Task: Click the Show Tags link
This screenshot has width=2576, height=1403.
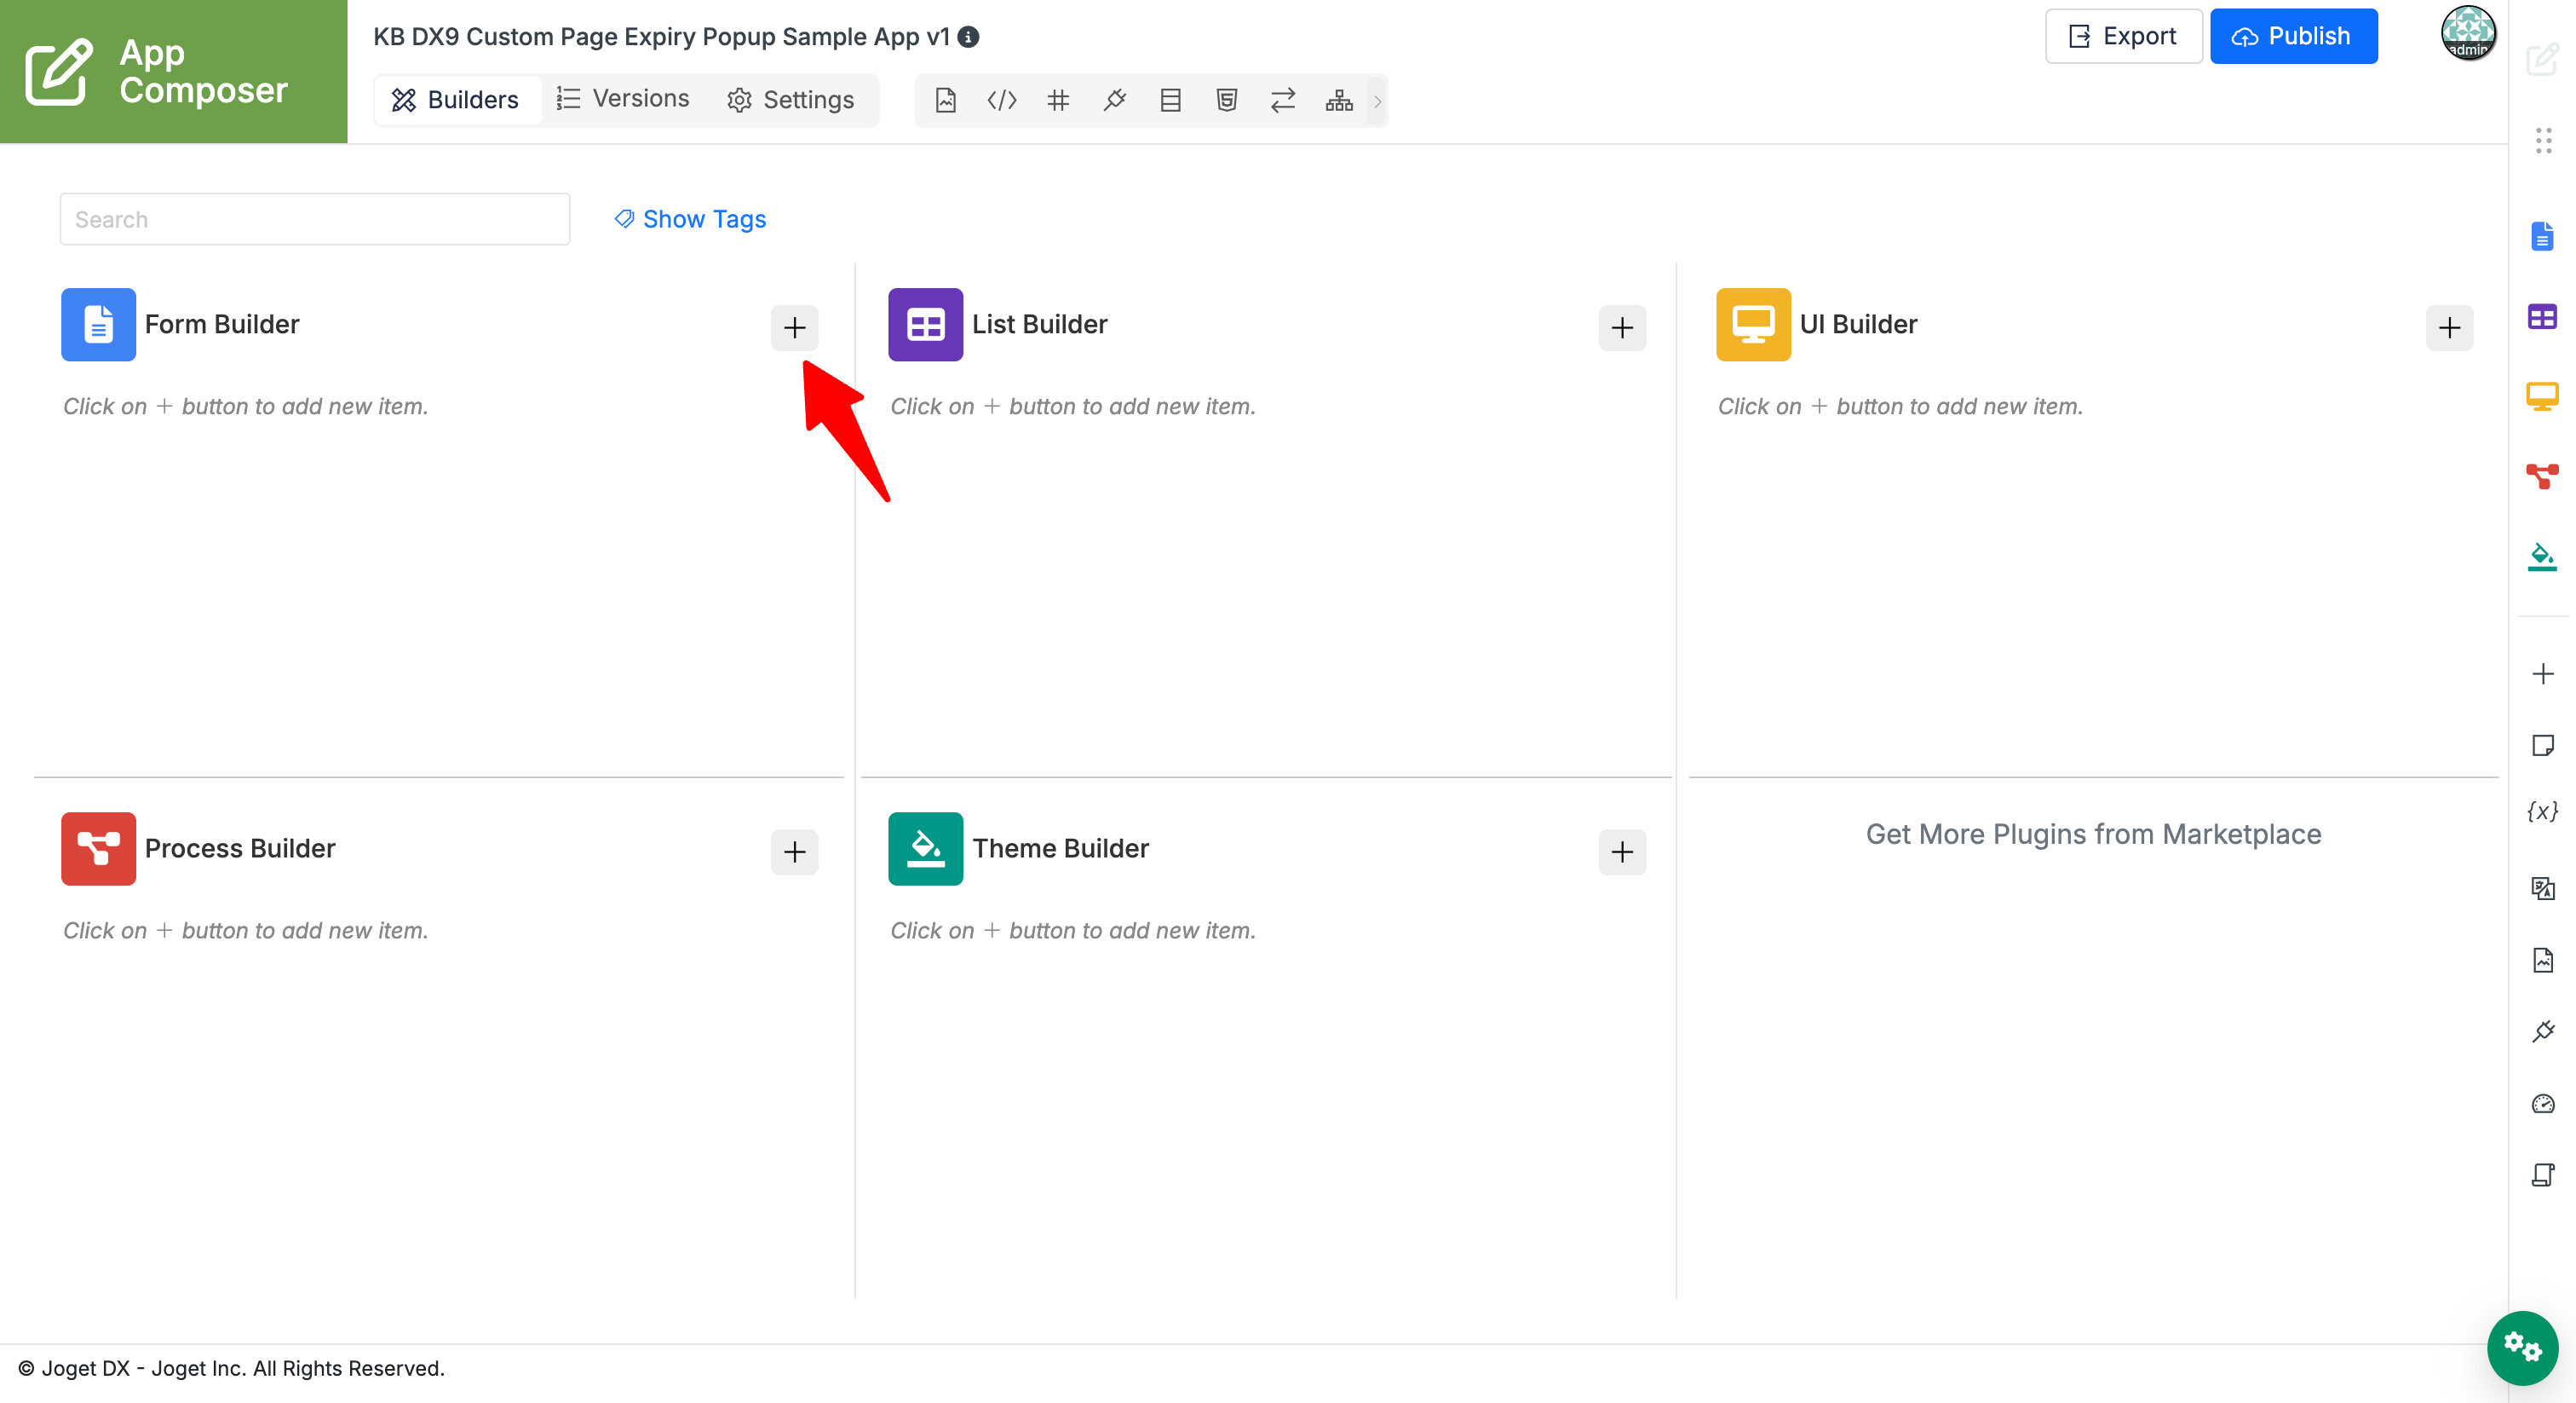Action: 690,219
